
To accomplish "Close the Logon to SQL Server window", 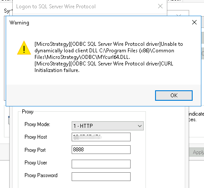I will click(160, 6).
